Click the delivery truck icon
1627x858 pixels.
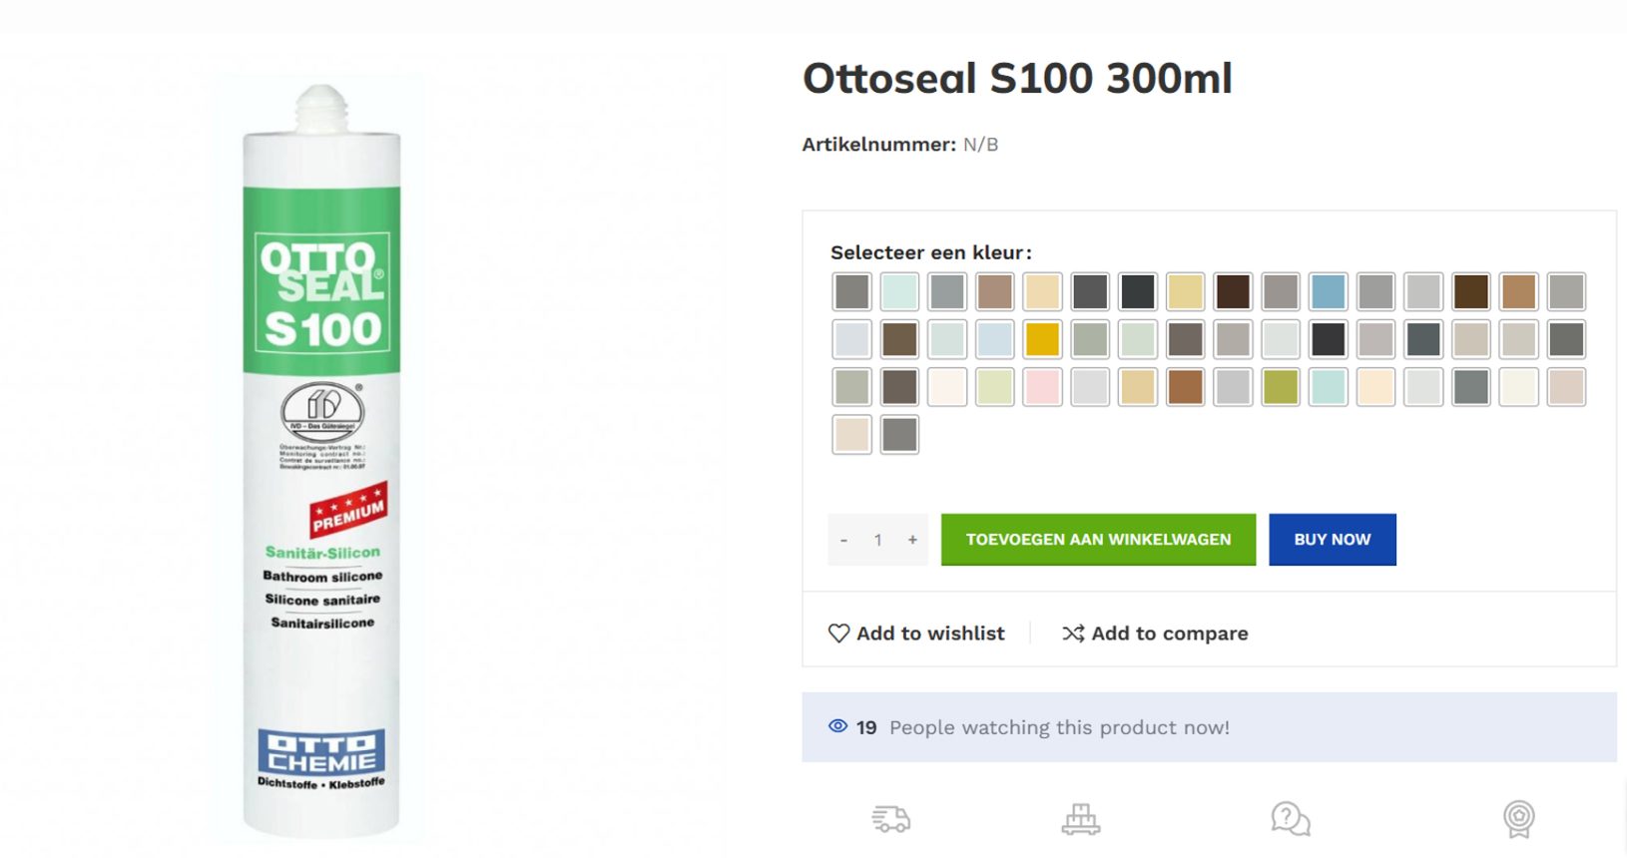pos(891,819)
